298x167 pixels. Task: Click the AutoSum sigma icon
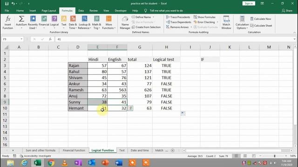pyautogui.click(x=21, y=19)
